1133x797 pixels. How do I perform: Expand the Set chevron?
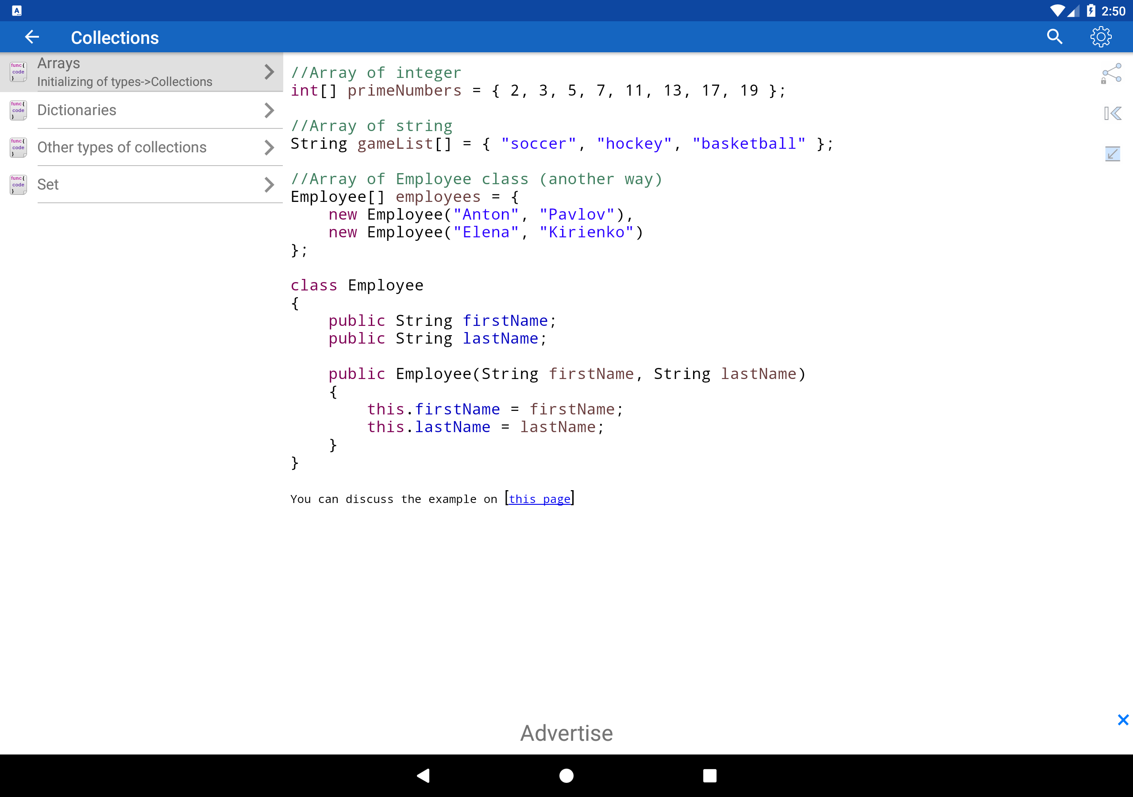pyautogui.click(x=269, y=185)
